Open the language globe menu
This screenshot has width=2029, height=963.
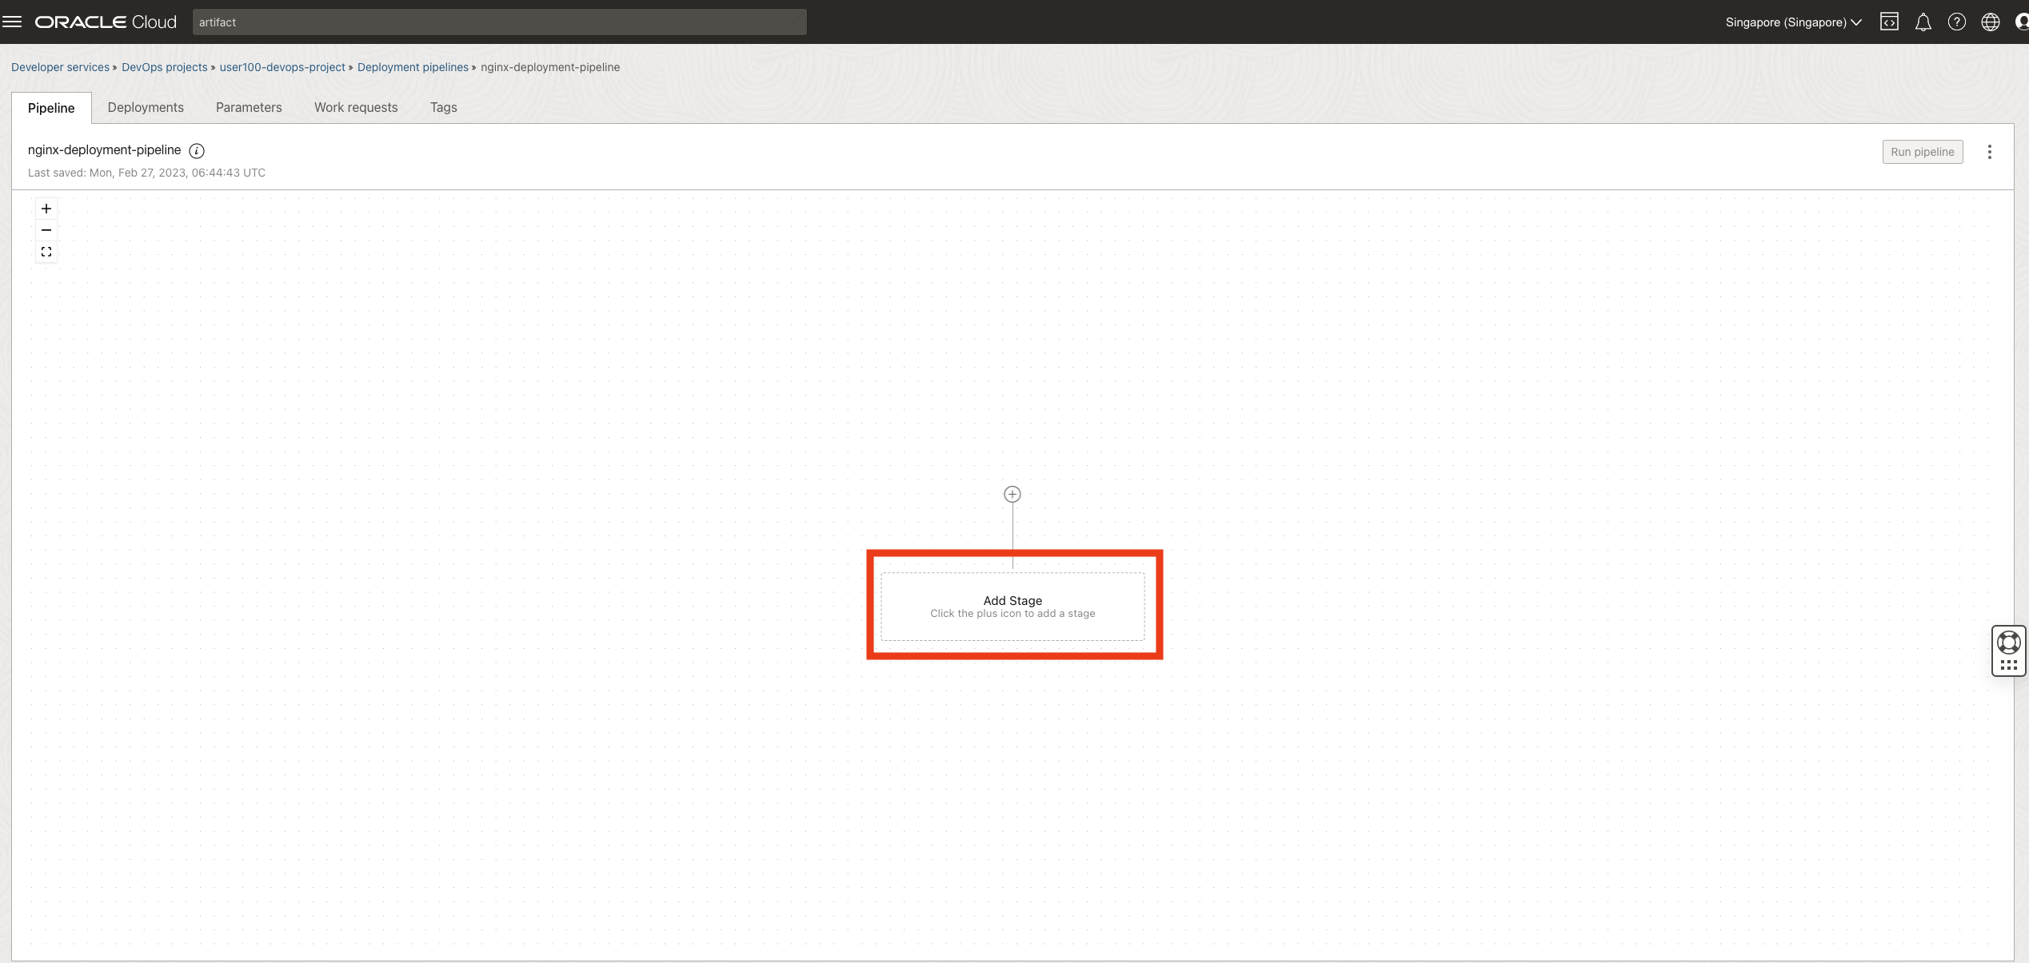pyautogui.click(x=1990, y=22)
